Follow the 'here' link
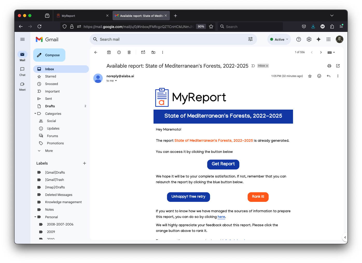The image size is (362, 263). tap(221, 217)
